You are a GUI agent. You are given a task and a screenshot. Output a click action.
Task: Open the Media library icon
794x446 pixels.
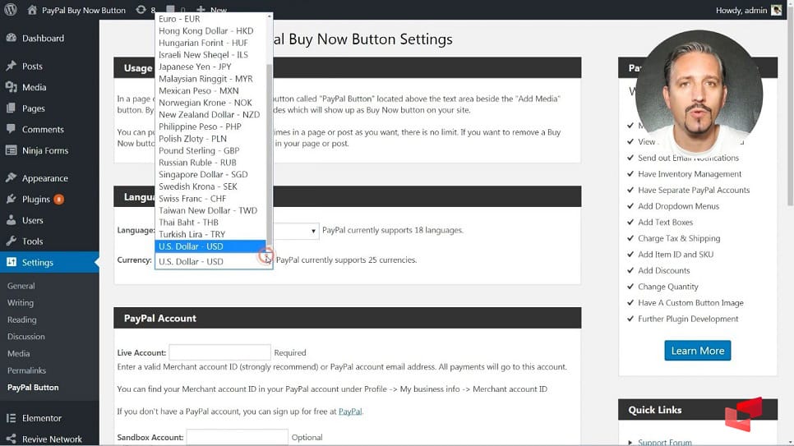11,87
